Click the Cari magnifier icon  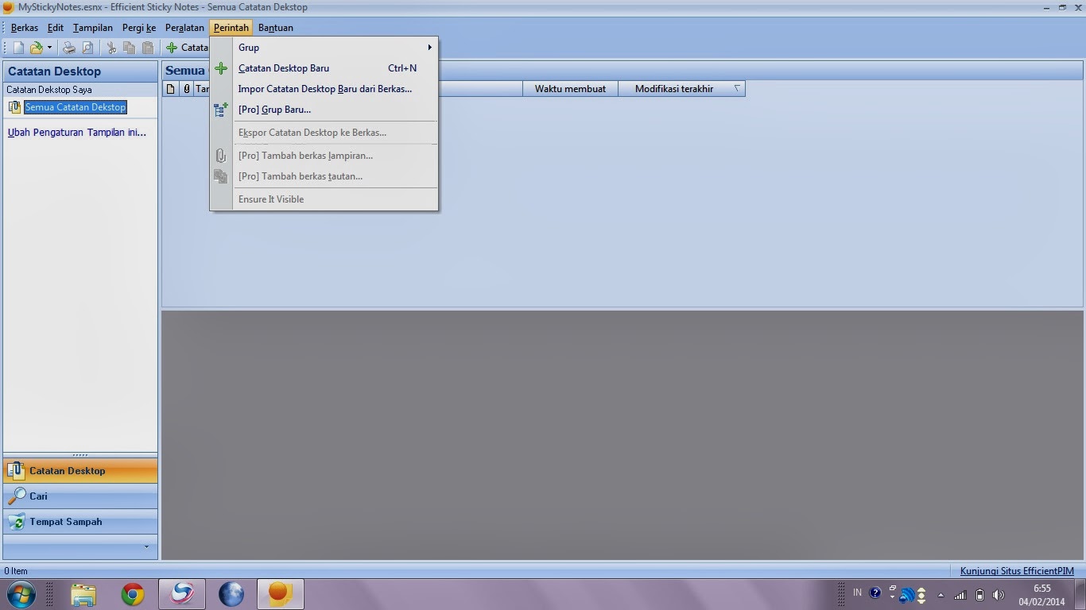(x=16, y=496)
